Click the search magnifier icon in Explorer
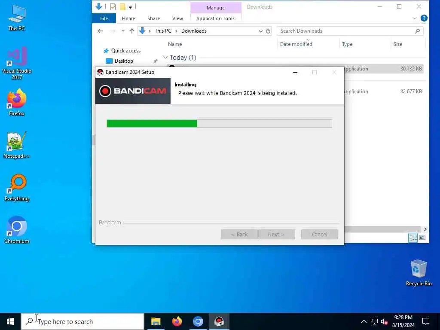This screenshot has height=330, width=440. [x=417, y=31]
